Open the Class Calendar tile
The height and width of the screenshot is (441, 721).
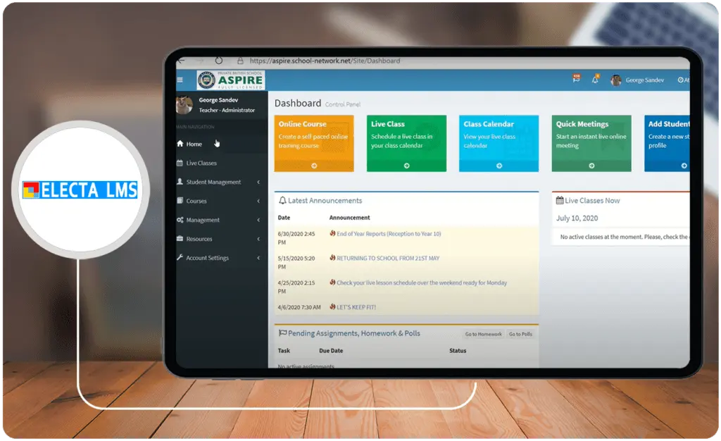click(x=499, y=144)
